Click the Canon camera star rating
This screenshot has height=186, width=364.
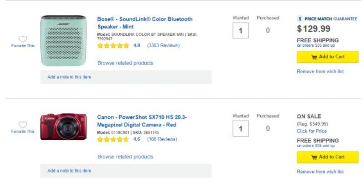coord(113,139)
